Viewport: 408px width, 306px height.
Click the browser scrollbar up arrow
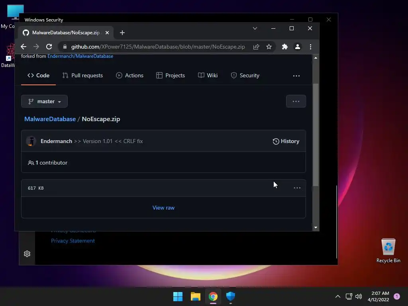pyautogui.click(x=316, y=58)
